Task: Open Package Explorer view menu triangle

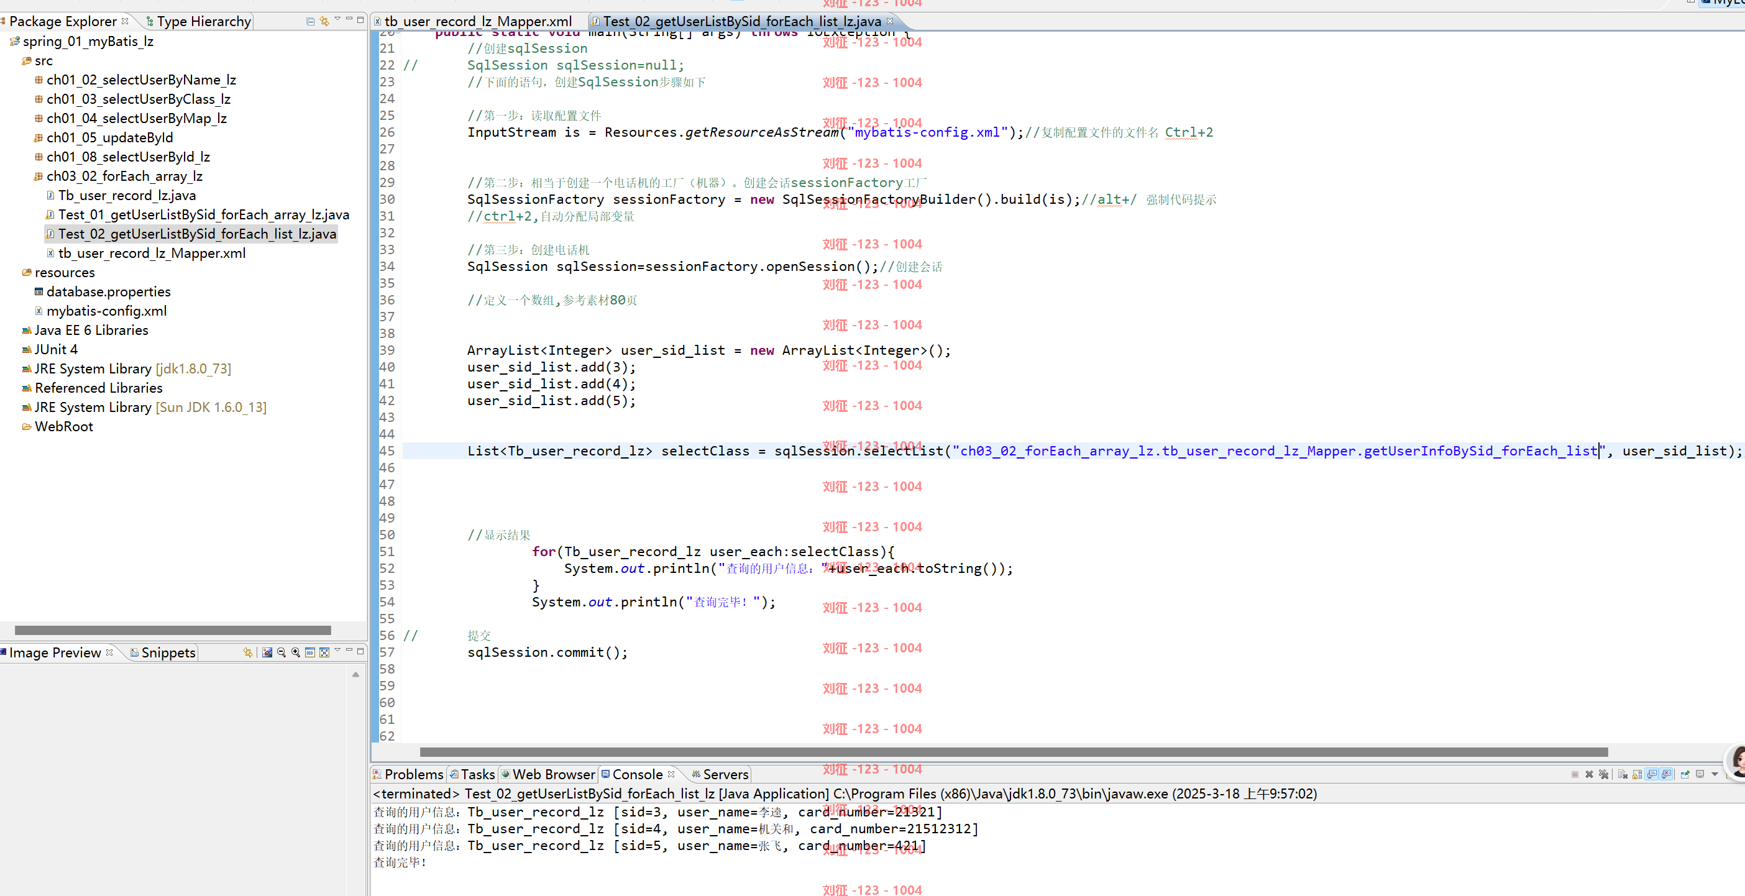Action: [337, 20]
